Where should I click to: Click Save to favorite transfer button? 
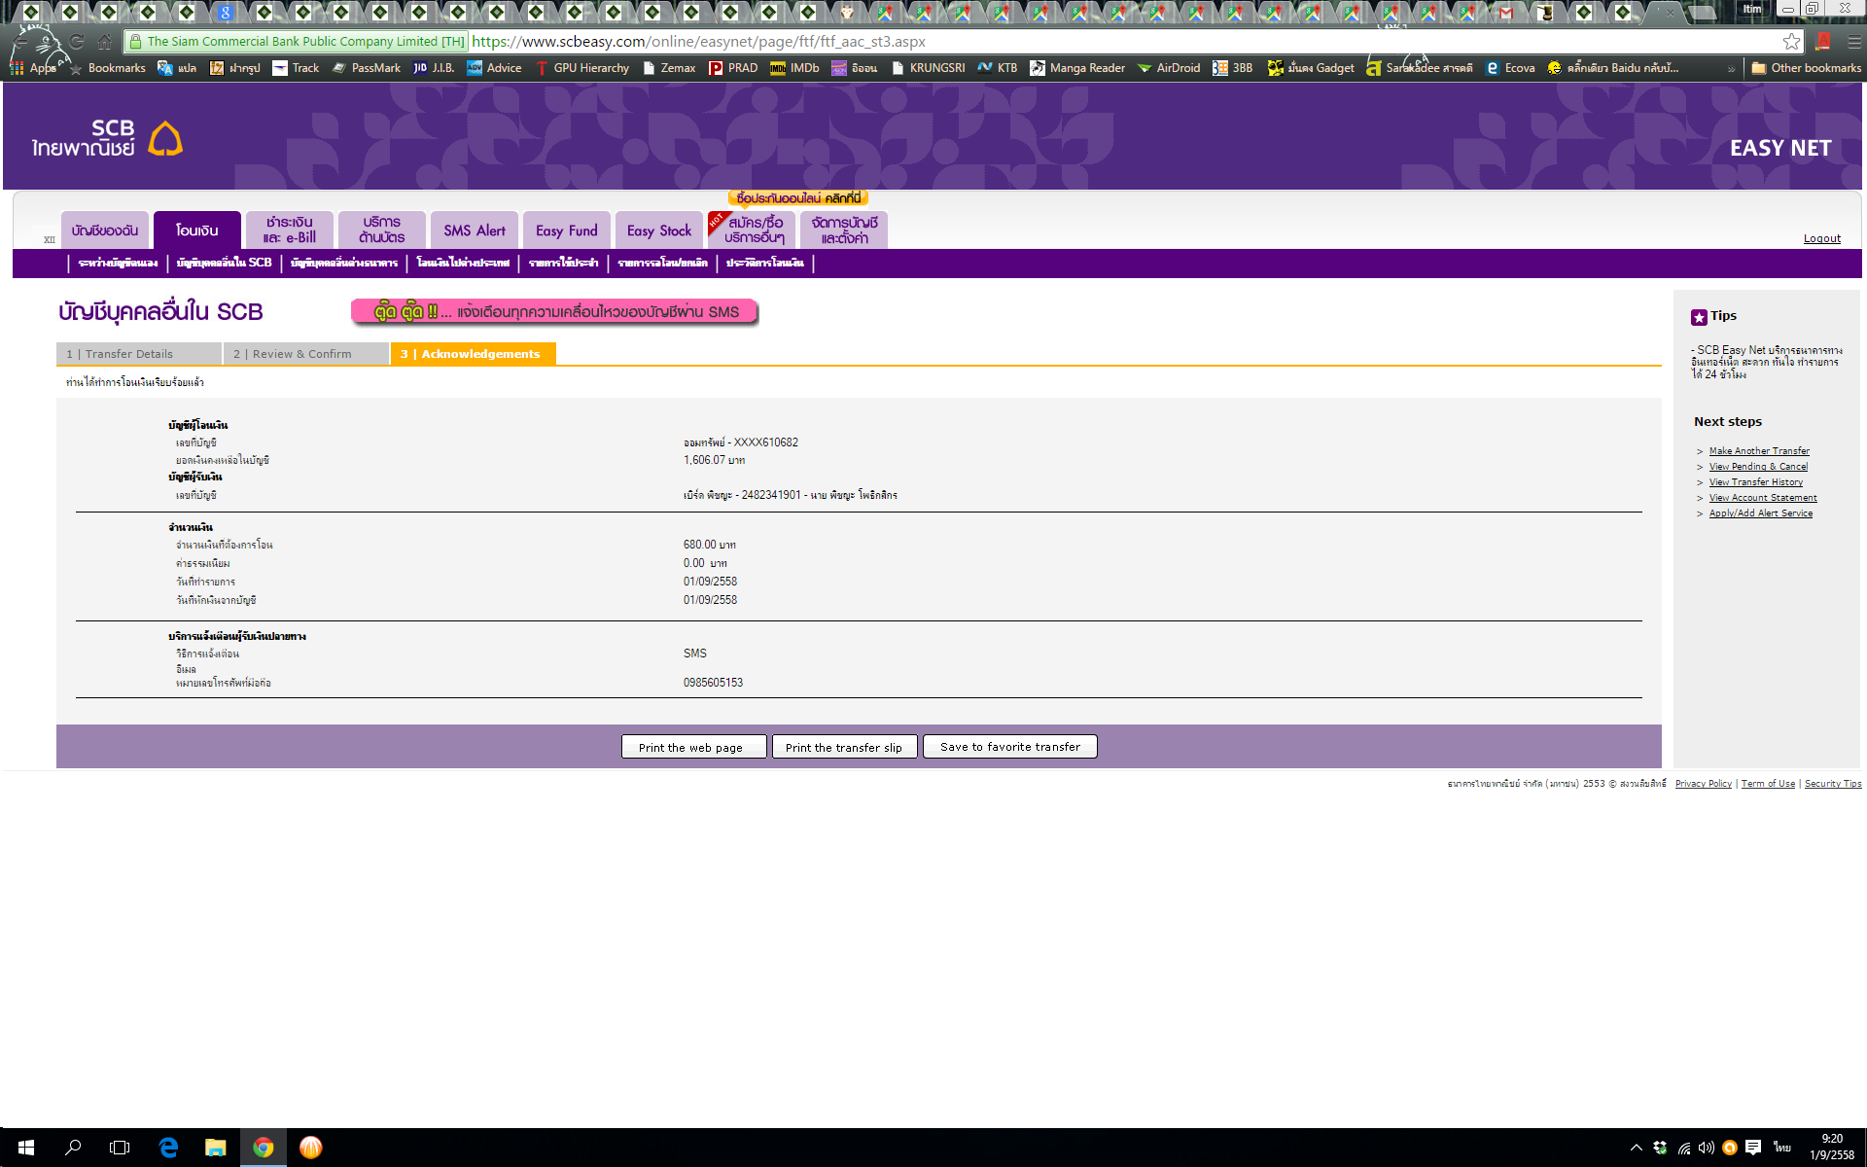(1009, 747)
